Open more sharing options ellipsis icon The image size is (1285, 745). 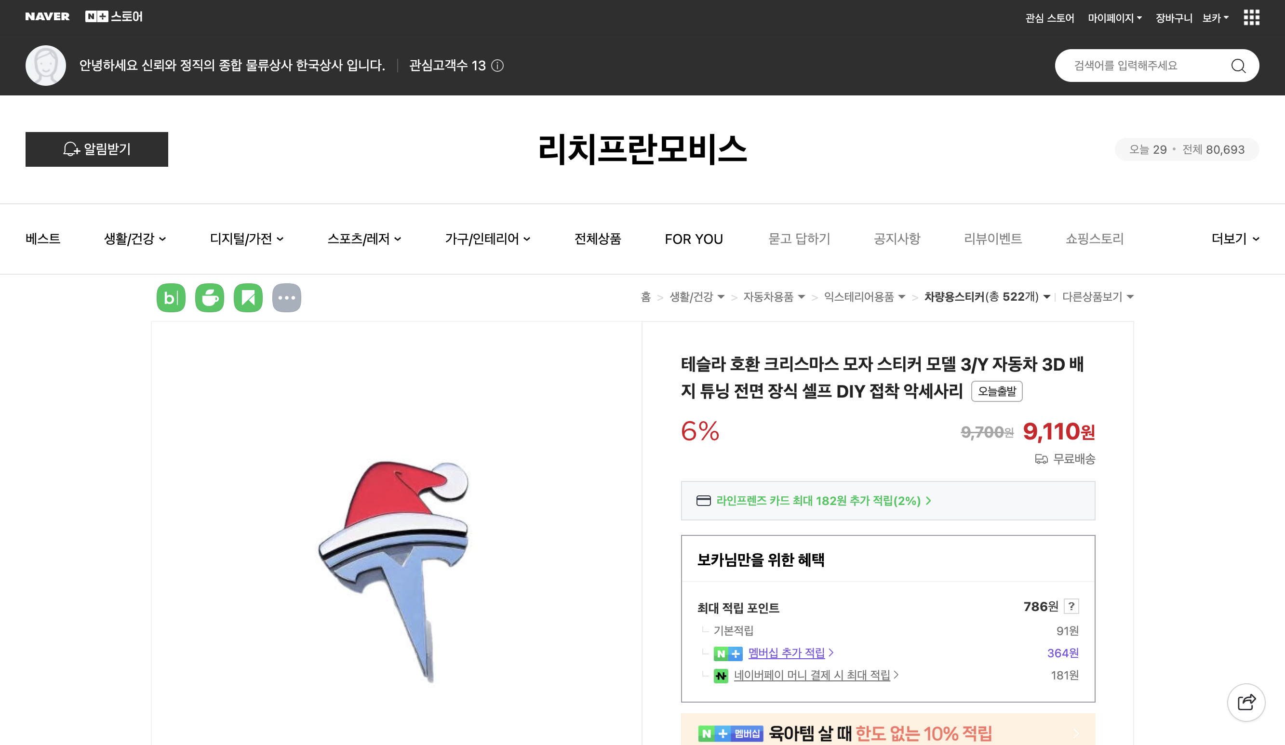pos(287,298)
